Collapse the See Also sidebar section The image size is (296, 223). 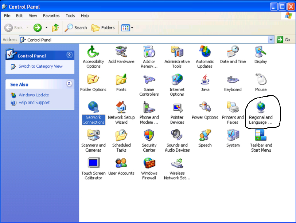tap(69, 83)
